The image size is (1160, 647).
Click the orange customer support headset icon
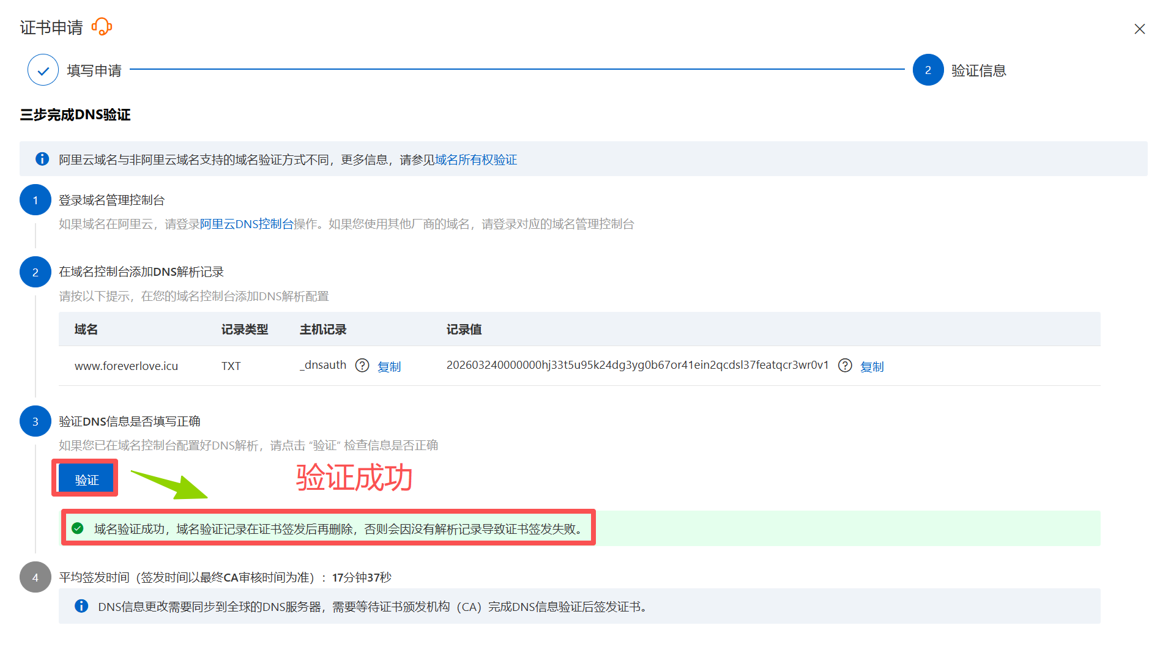[x=102, y=27]
